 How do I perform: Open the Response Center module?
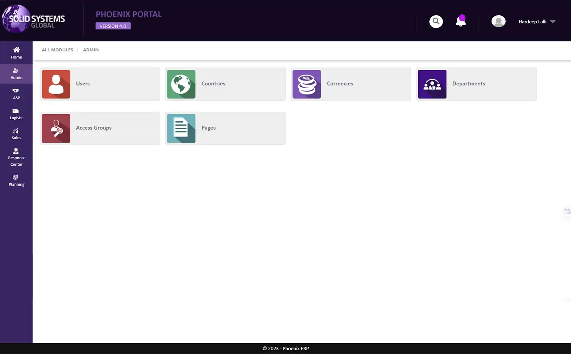click(x=16, y=157)
